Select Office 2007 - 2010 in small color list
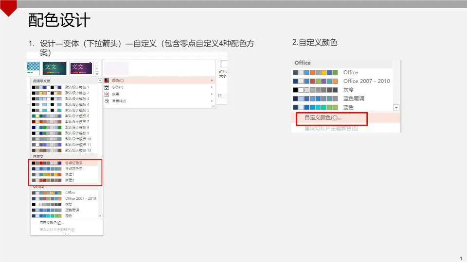467x262 pixels. [64, 198]
